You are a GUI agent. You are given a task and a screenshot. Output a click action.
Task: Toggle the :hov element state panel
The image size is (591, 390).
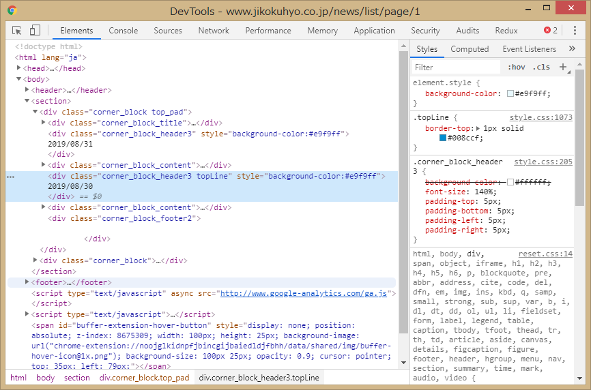[517, 67]
